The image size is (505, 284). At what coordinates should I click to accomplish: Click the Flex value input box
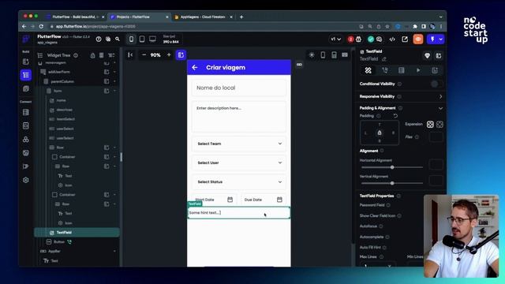click(436, 137)
